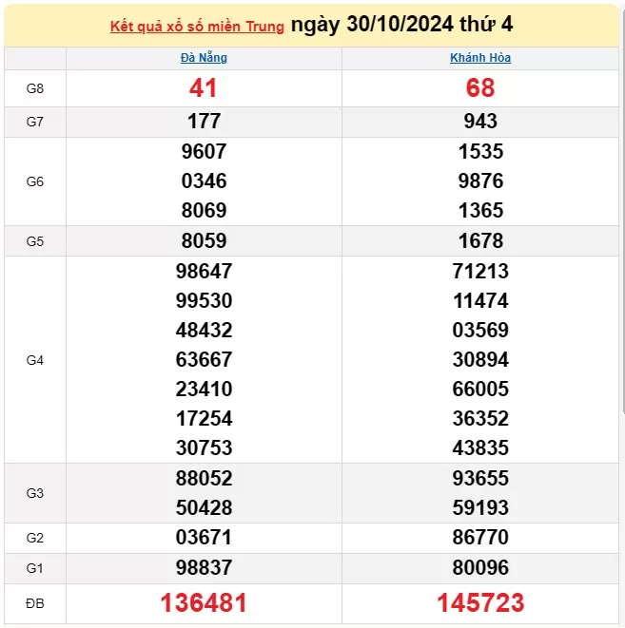Select the G7 row label

click(x=35, y=122)
